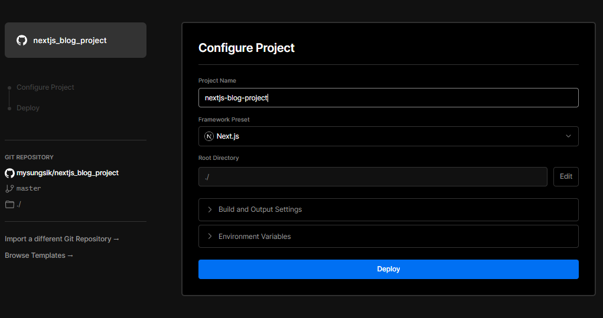Click the Root Directory label
The width and height of the screenshot is (603, 318).
(x=219, y=158)
